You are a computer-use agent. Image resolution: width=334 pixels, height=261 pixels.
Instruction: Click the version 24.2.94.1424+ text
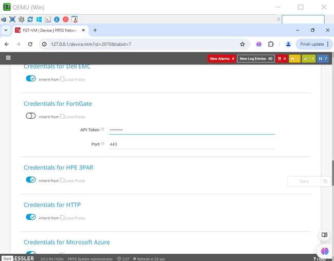(x=52, y=259)
